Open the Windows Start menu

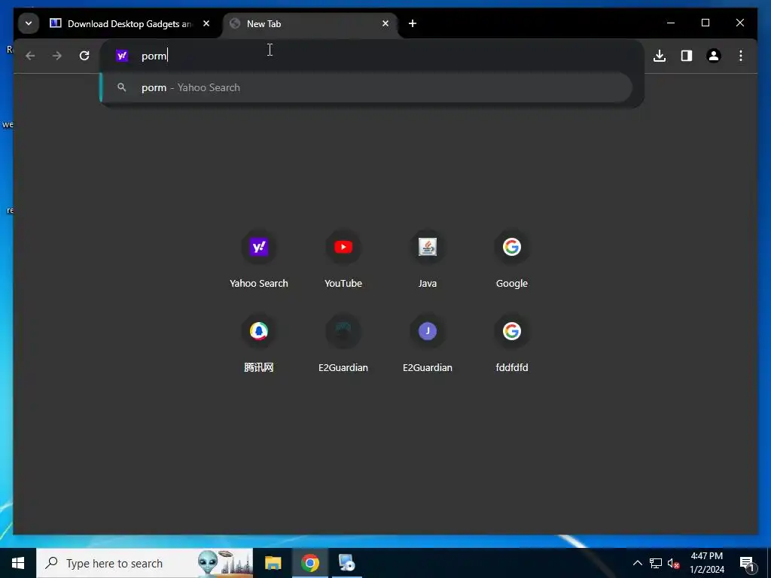coord(18,563)
